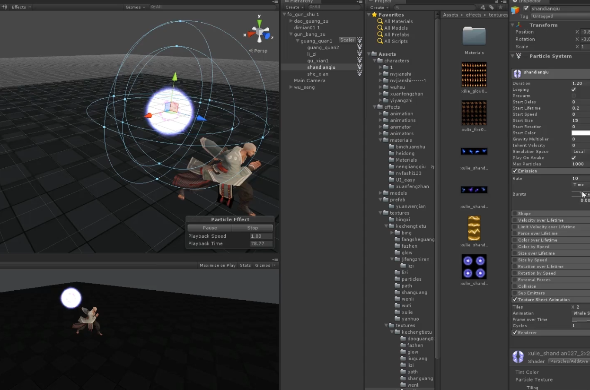Enable the Shape module checkbox
590x390 pixels.
[x=515, y=213]
